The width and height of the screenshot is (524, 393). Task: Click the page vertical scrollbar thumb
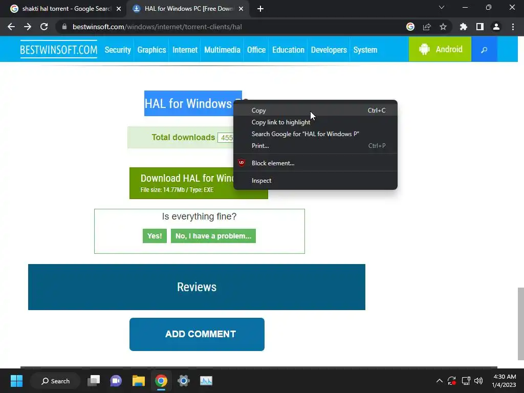(520, 323)
